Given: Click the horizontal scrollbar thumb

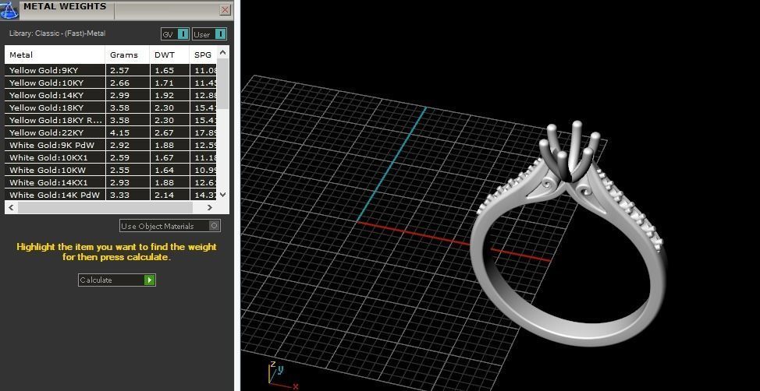Looking at the screenshot, I should pos(105,207).
